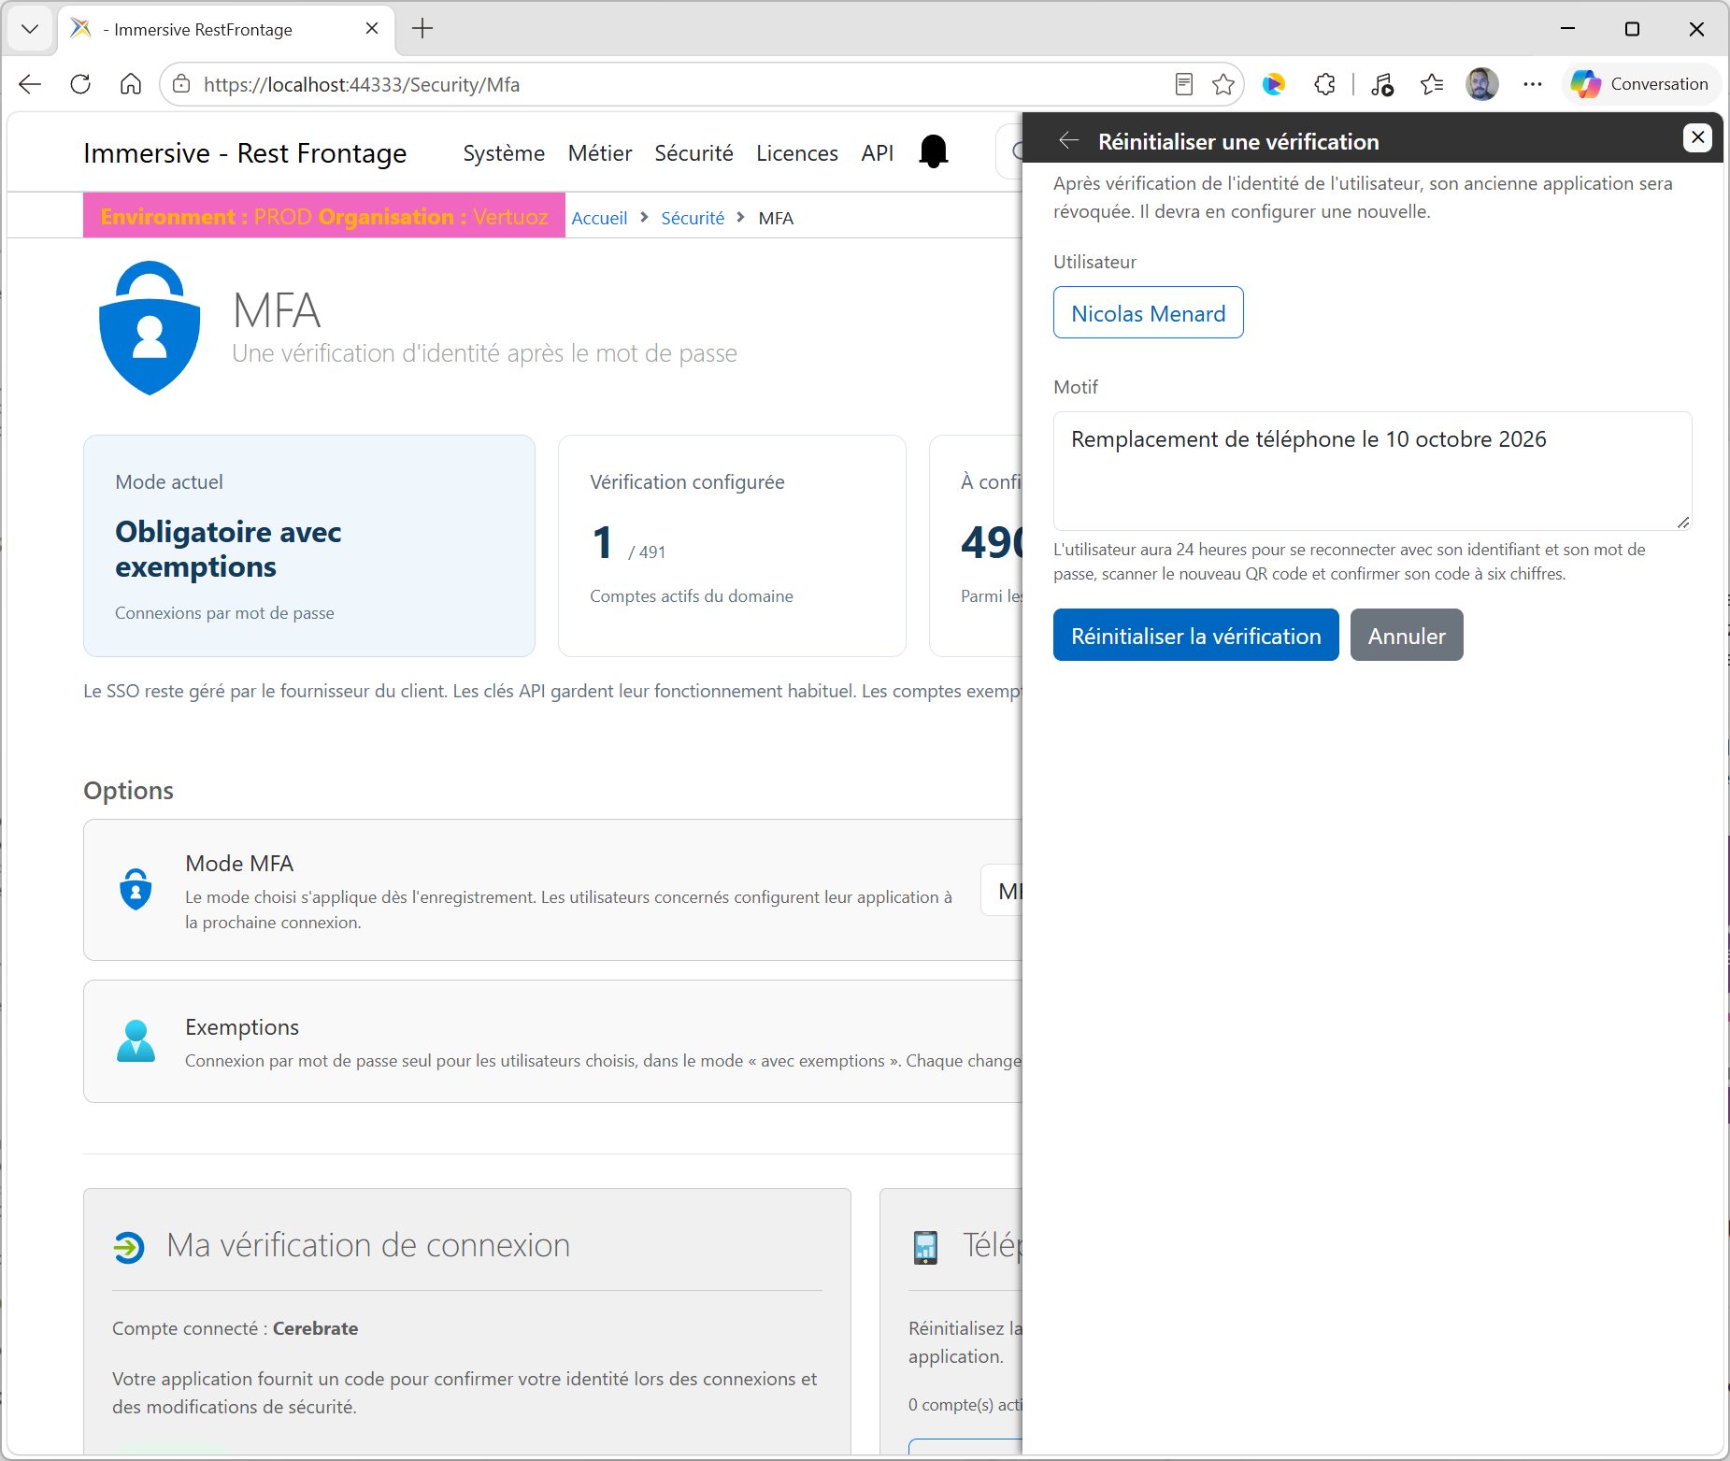Viewport: 1730px width, 1461px height.
Task: Click the Vérification configurée card
Action: pyautogui.click(x=732, y=546)
